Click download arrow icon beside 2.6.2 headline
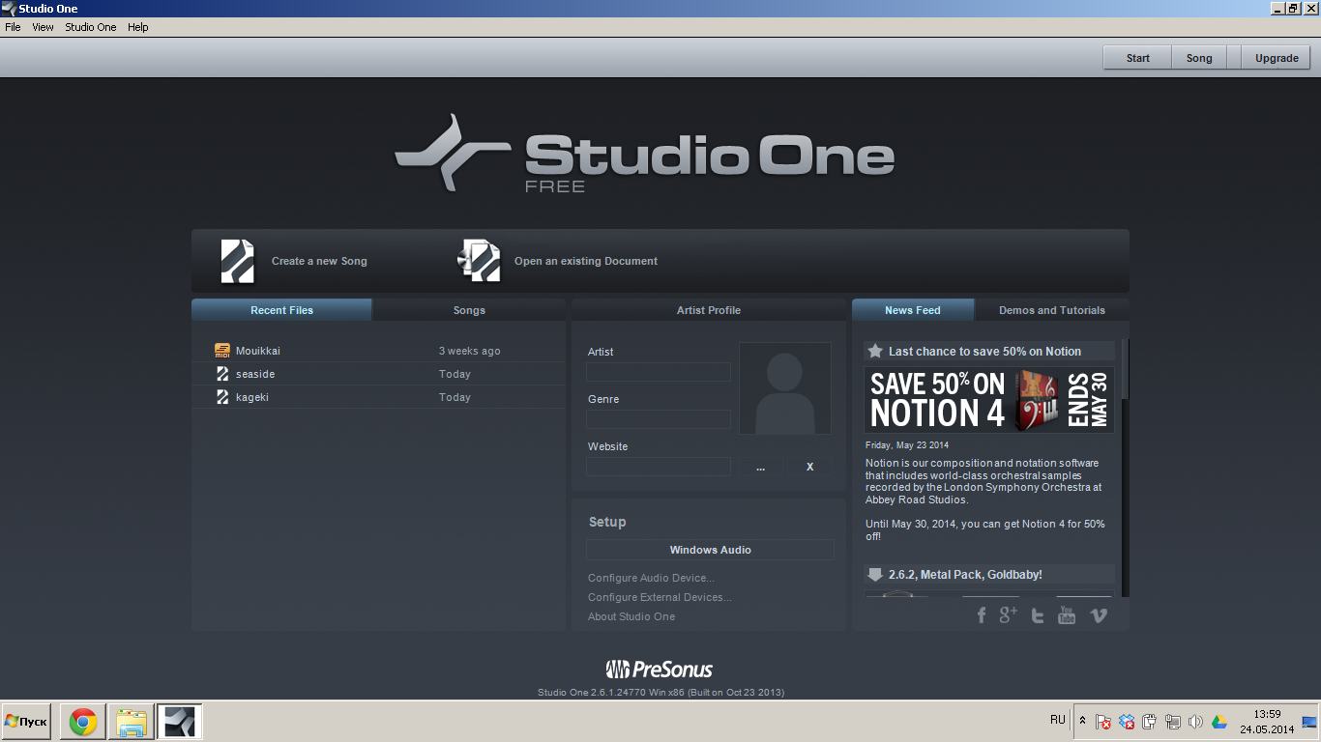Image resolution: width=1321 pixels, height=742 pixels. point(875,574)
